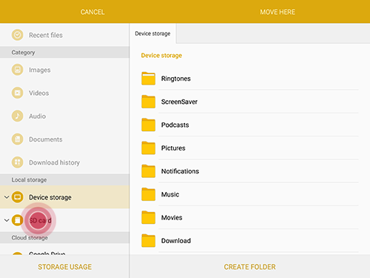Select the Images category icon
Viewport: 370px width, 278px height.
click(17, 70)
